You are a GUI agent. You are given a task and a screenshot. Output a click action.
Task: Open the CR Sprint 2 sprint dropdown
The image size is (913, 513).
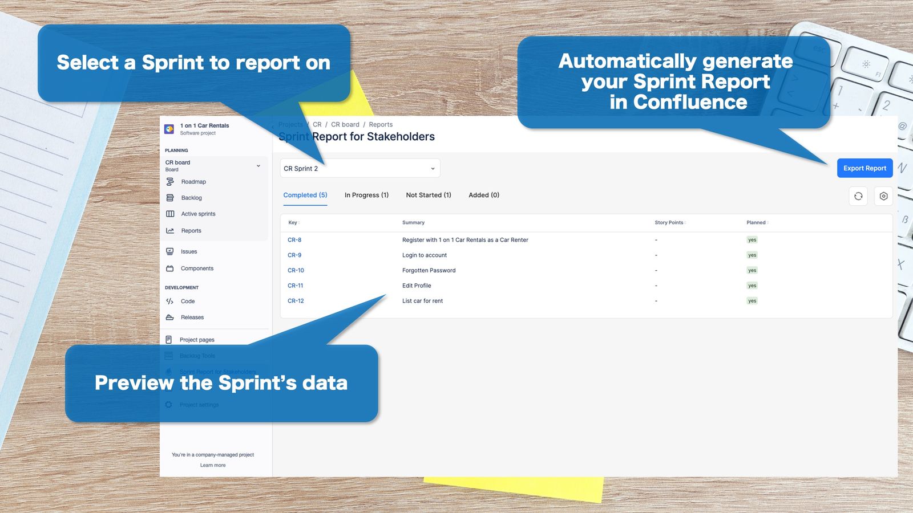point(360,168)
